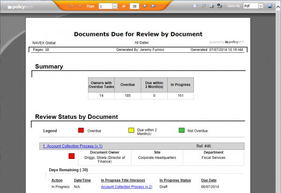The image size is (281, 193).
Task: Open Account Collection Process (v.1) link
Action: coord(73,146)
